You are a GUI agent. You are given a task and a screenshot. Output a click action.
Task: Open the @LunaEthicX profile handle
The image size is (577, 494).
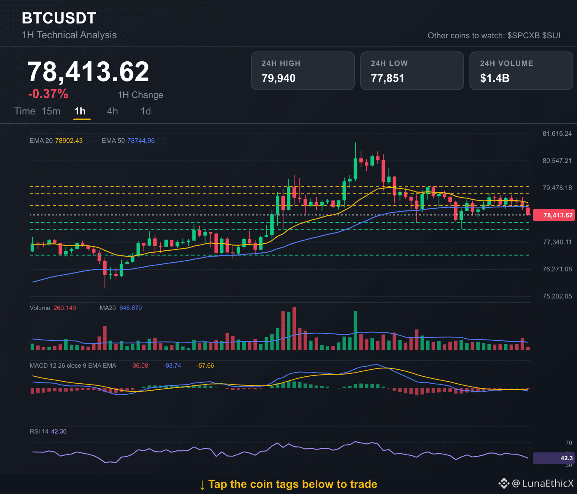(x=543, y=483)
